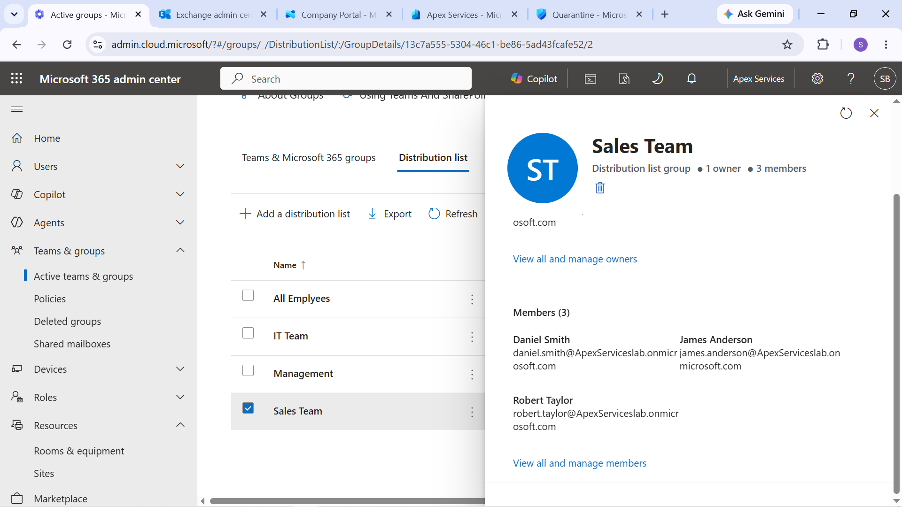Open more actions for Management row

(x=472, y=374)
